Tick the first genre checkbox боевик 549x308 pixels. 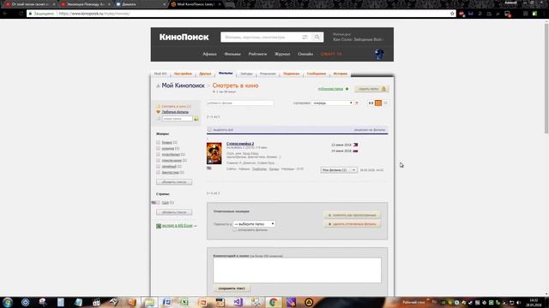pyautogui.click(x=158, y=143)
